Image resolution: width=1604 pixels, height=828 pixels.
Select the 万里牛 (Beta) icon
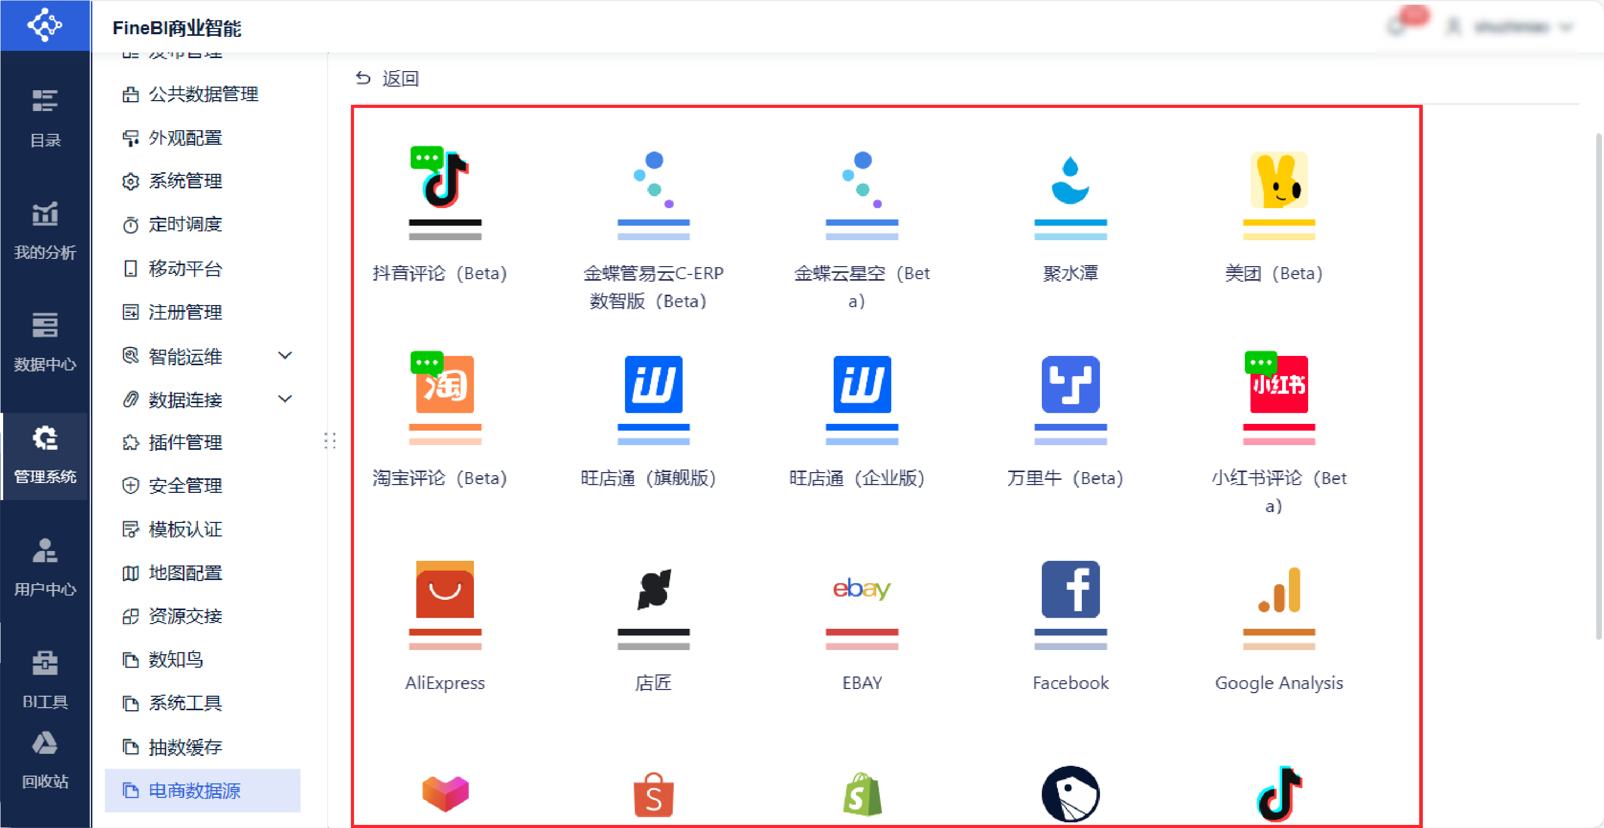[1070, 384]
